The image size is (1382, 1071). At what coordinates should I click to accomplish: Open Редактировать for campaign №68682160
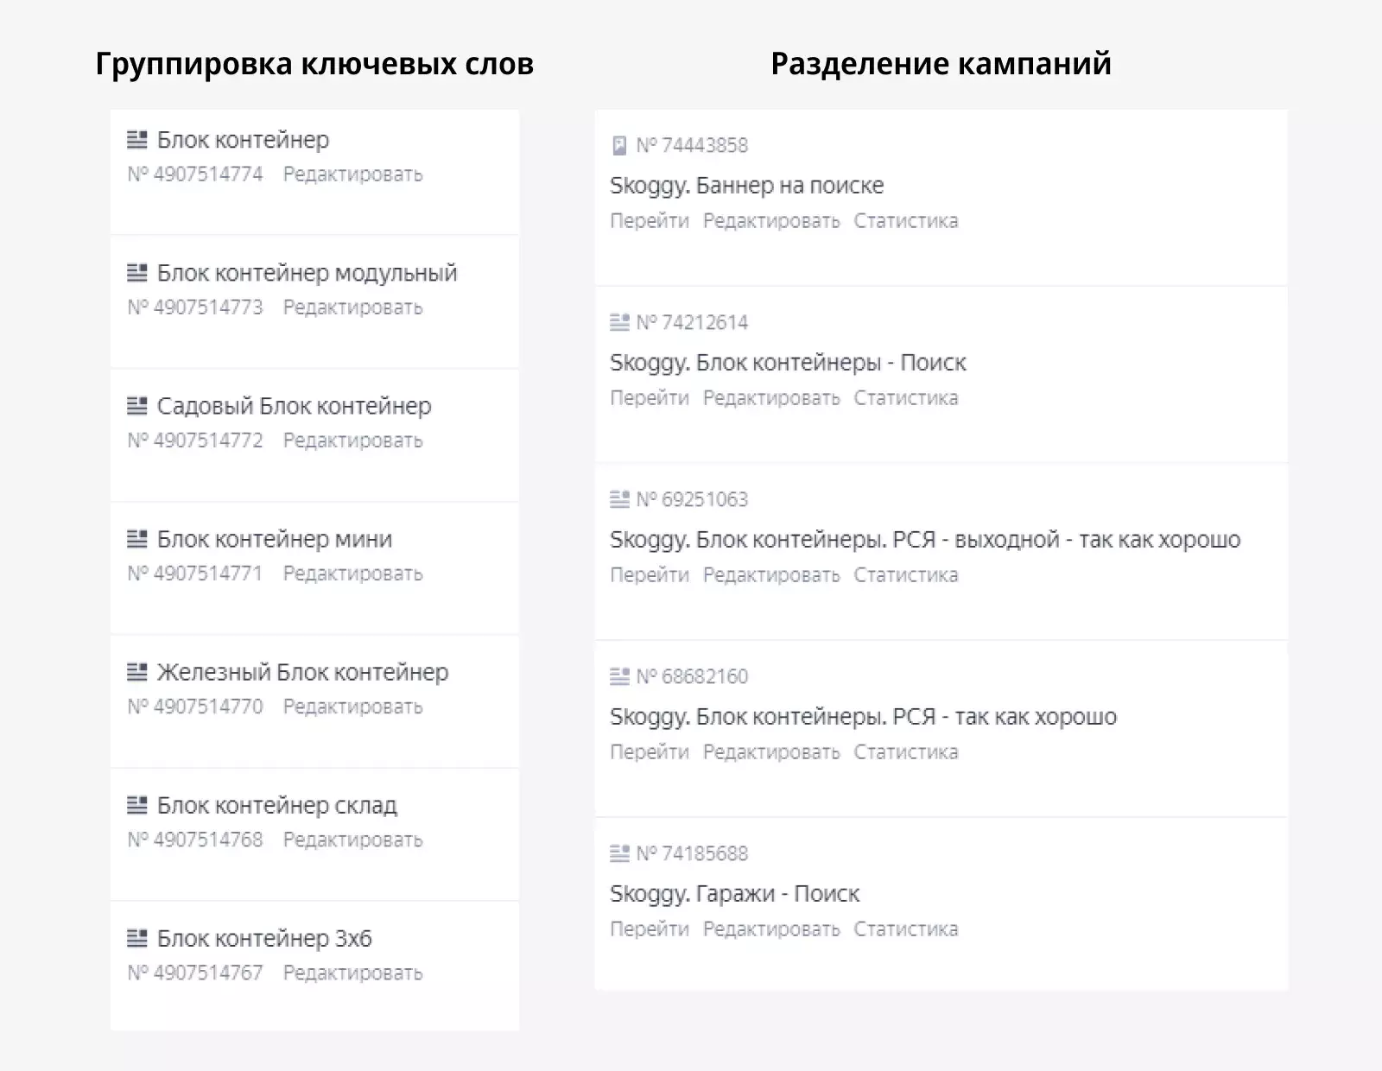click(x=771, y=751)
